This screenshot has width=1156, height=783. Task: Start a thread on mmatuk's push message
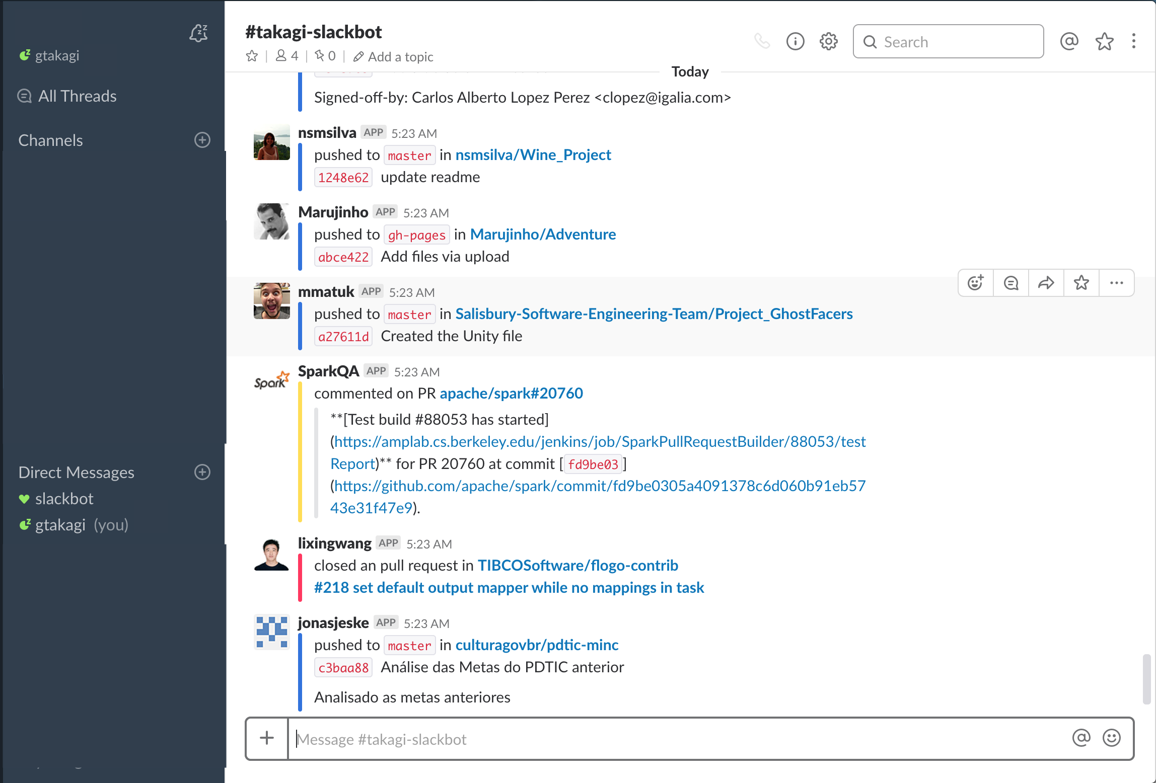pos(1010,283)
